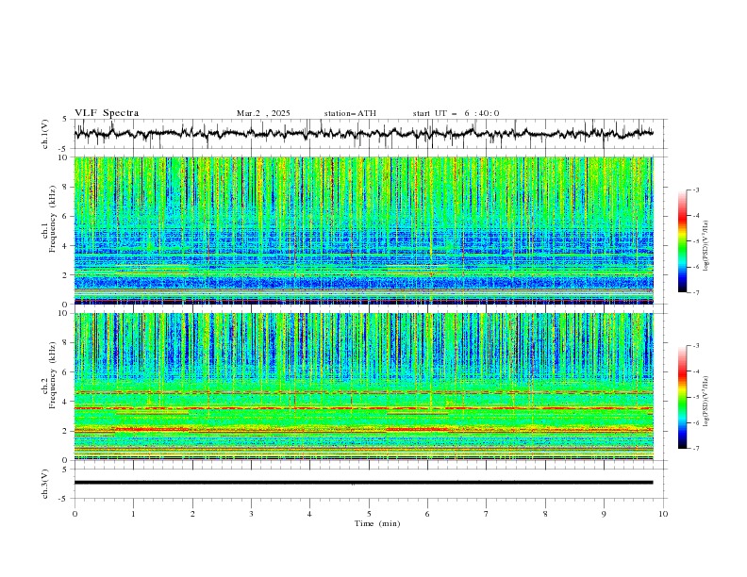Click the "VLF Spectra" plot title
The width and height of the screenshot is (747, 577).
[107, 113]
